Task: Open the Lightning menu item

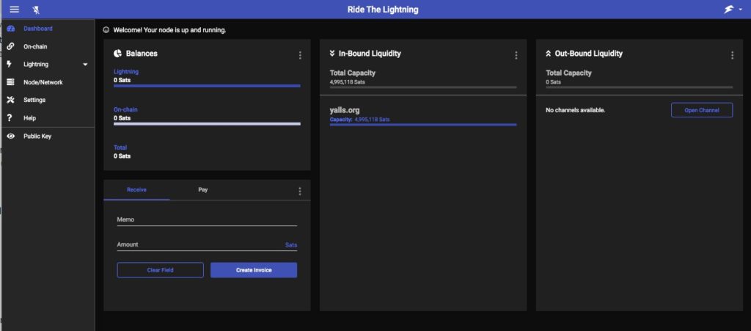Action: pyautogui.click(x=36, y=64)
